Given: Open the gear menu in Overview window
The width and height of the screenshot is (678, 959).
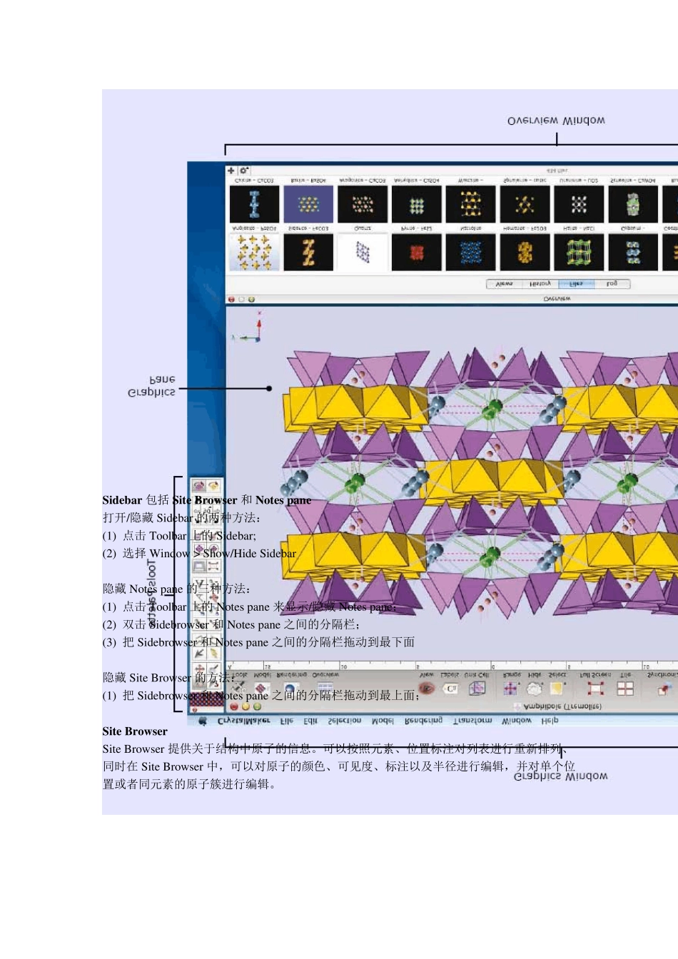Looking at the screenshot, I should pos(243,171).
